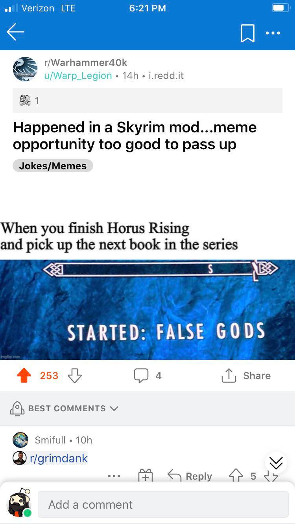Tap the Add a comment field
This screenshot has width=295, height=524.
tap(163, 504)
